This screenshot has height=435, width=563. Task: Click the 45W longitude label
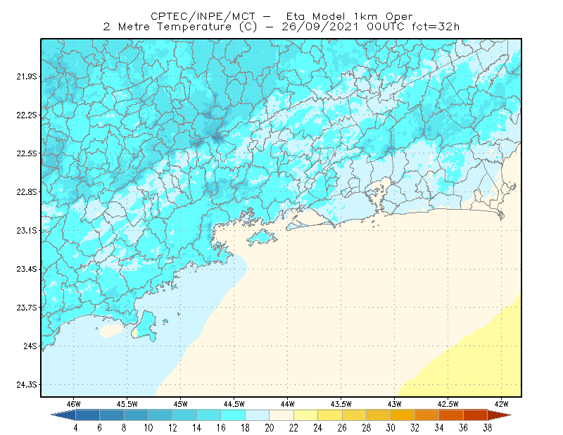click(x=181, y=404)
